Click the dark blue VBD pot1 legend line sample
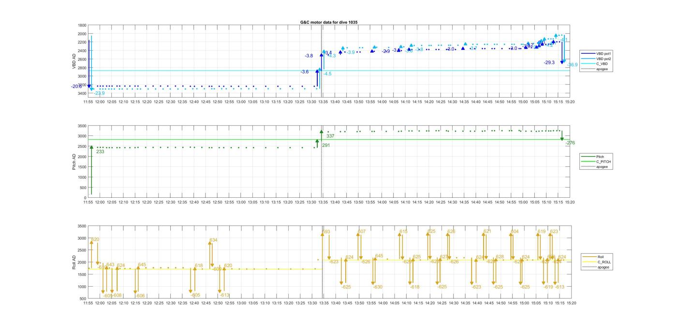 (x=589, y=53)
